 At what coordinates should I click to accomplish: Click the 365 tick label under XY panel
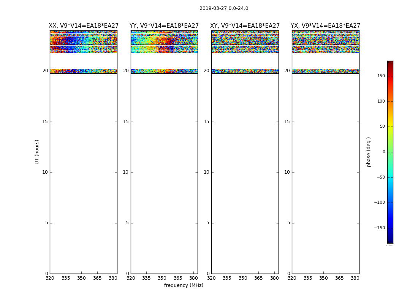tap(258, 278)
